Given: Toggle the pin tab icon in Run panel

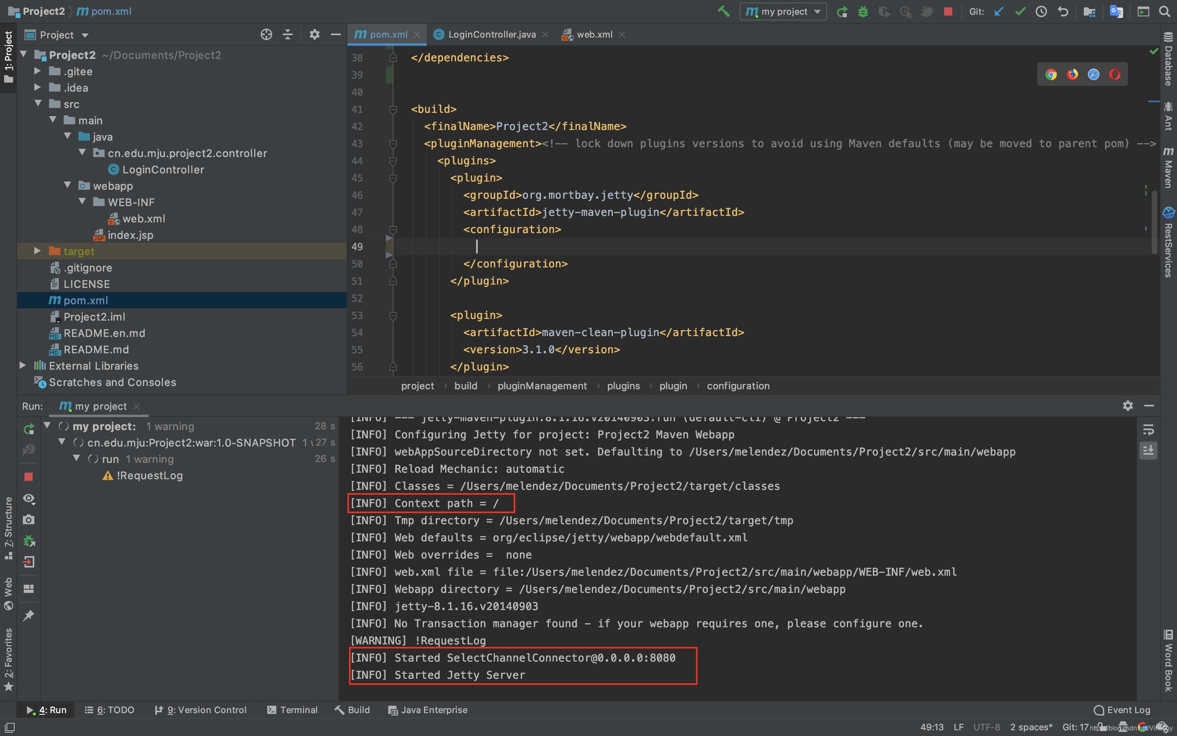Looking at the screenshot, I should pos(29,615).
